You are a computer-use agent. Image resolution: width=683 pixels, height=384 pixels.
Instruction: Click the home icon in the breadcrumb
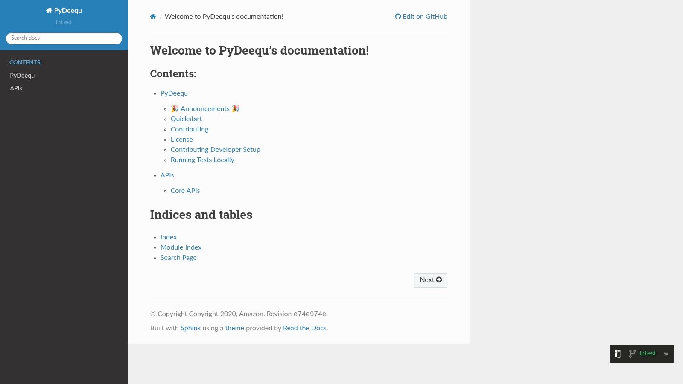[x=153, y=17]
